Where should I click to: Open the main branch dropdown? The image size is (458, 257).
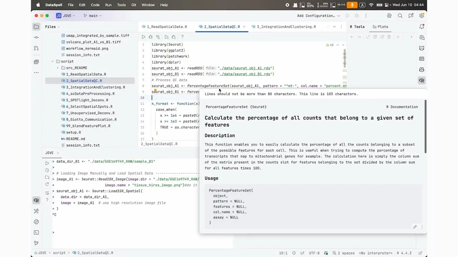(x=93, y=16)
